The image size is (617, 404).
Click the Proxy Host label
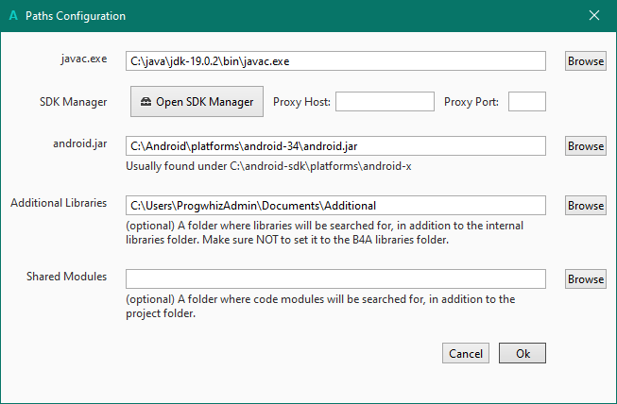pyautogui.click(x=301, y=102)
